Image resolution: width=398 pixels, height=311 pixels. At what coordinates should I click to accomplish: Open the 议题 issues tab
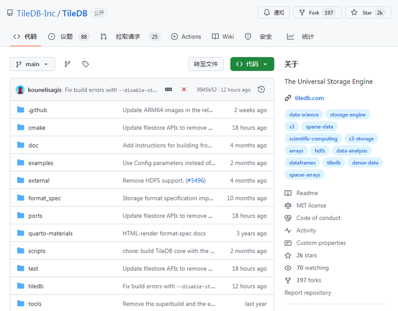[x=69, y=37]
